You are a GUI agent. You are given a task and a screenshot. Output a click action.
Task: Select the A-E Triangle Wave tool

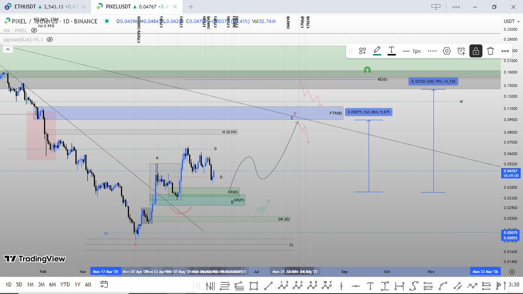coord(311,286)
